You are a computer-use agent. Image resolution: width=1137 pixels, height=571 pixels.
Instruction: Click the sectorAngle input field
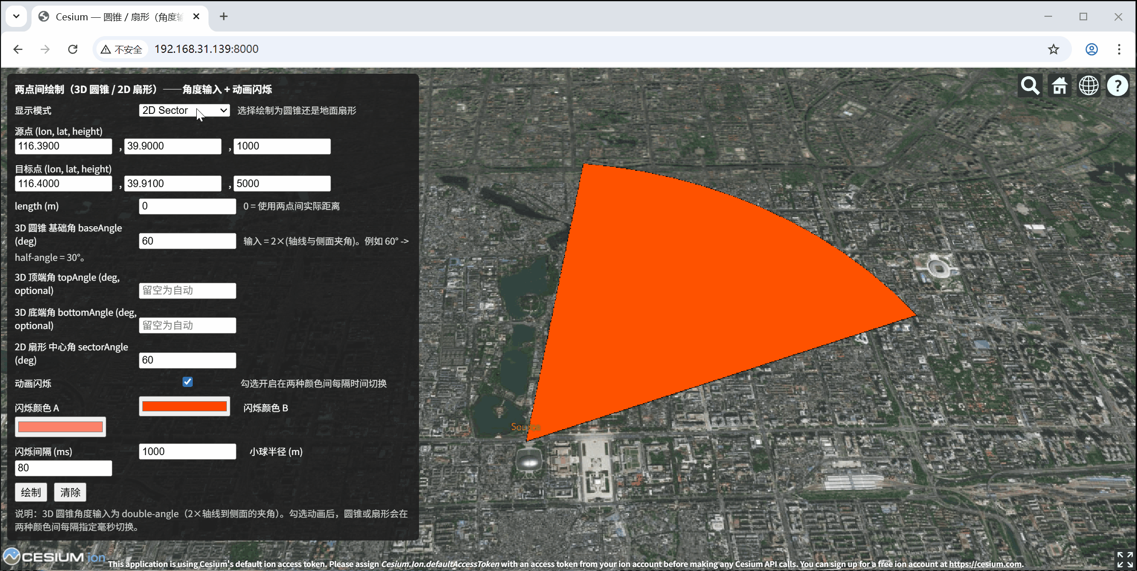tap(187, 360)
